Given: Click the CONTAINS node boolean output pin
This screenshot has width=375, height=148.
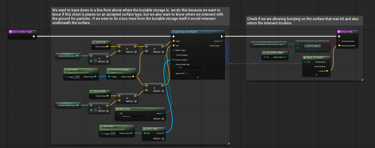Looking at the screenshot, I should [x=327, y=46].
